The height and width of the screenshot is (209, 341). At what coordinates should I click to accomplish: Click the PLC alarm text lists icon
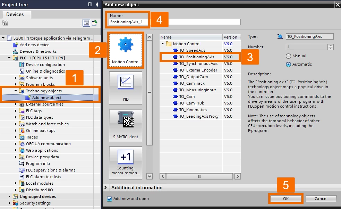tap(22, 177)
